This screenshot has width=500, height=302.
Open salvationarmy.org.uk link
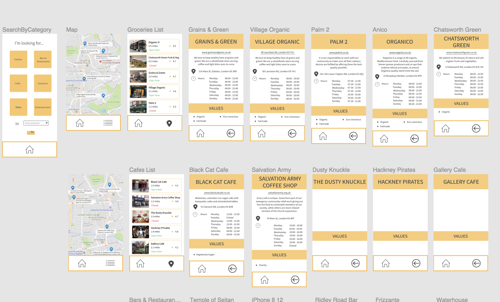click(x=279, y=192)
